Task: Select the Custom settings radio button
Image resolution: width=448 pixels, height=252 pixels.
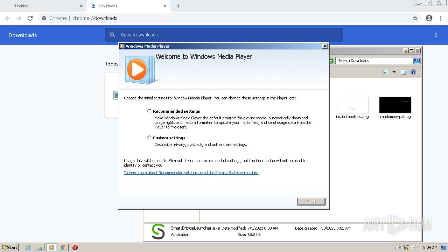Action: (x=149, y=138)
